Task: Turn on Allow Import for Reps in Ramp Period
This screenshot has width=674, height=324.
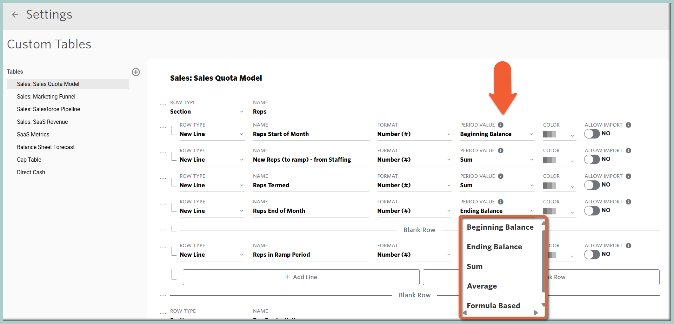Action: click(592, 254)
